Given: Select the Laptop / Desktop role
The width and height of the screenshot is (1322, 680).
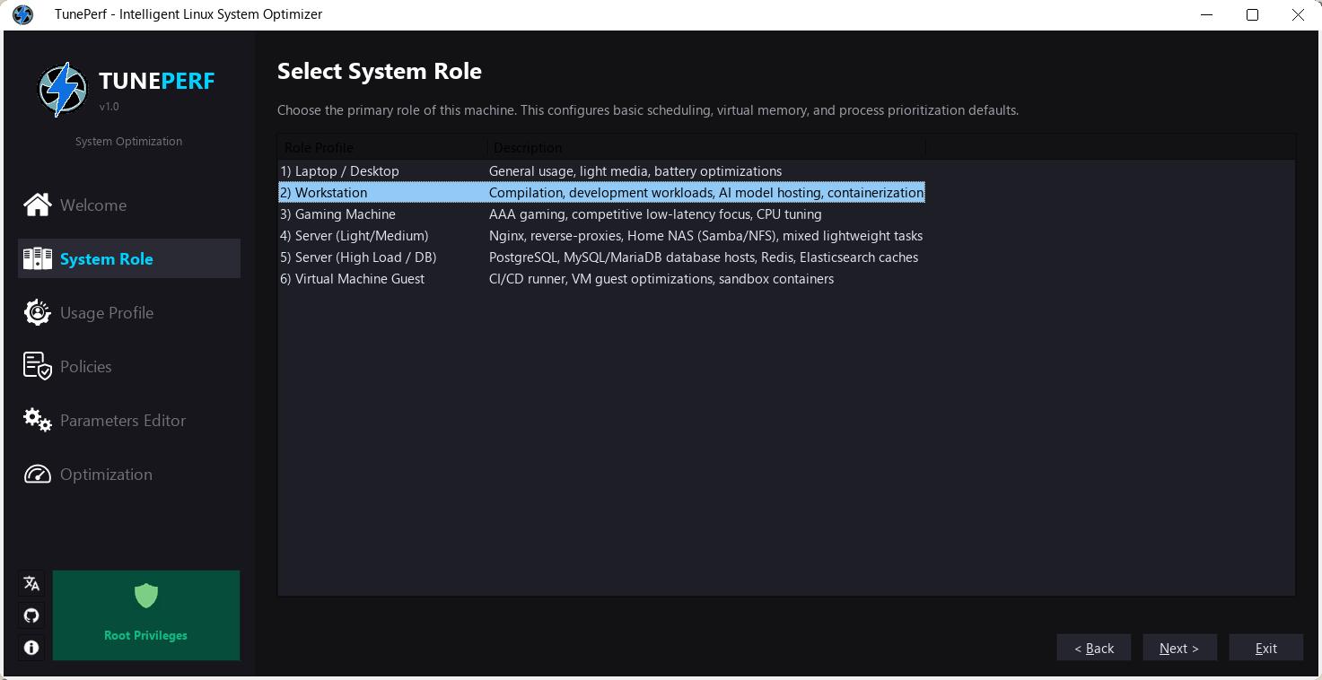Looking at the screenshot, I should point(339,171).
